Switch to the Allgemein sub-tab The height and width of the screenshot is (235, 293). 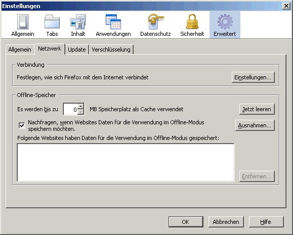point(20,50)
